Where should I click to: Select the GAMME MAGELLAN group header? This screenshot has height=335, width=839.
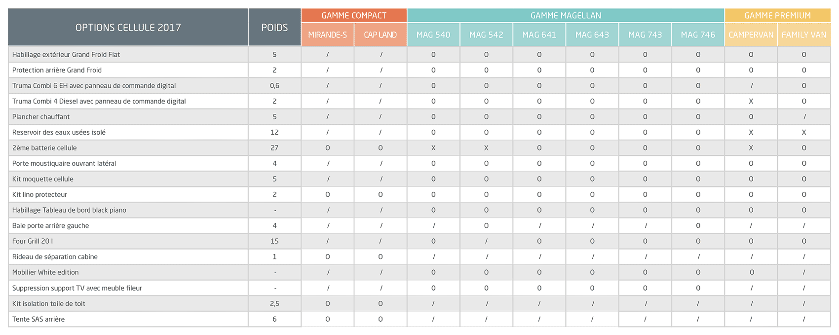click(566, 15)
